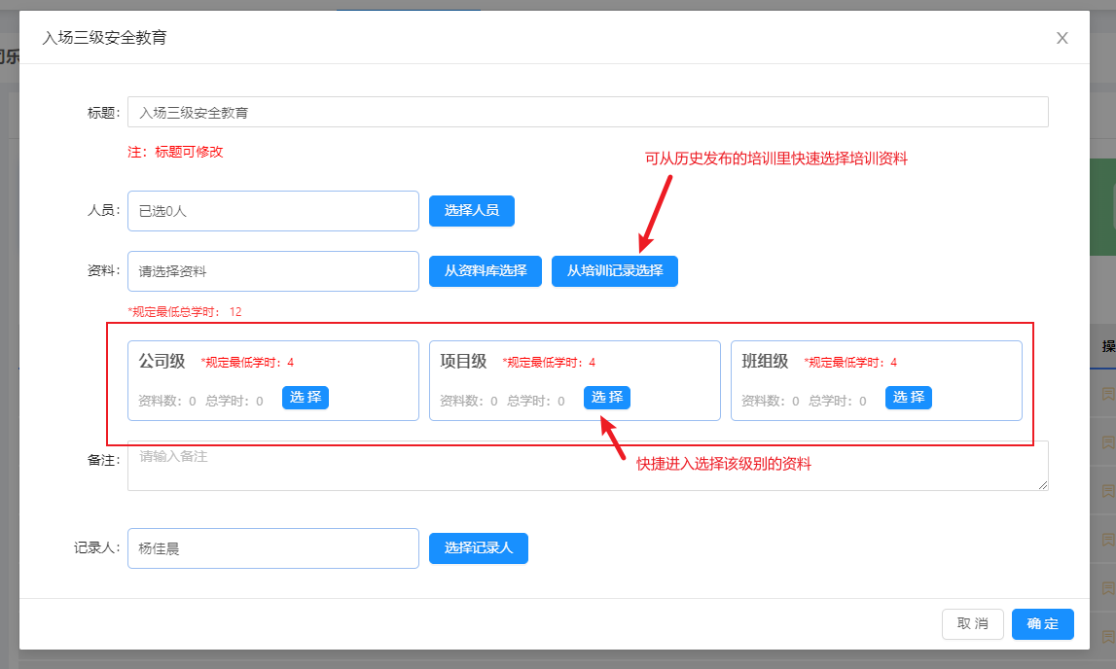
Task: Click 选择 button in the 公司级 card
Action: [305, 398]
